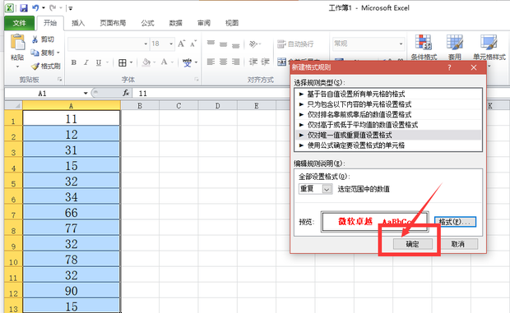
Task: Open the font size dropdown
Action: 171,44
